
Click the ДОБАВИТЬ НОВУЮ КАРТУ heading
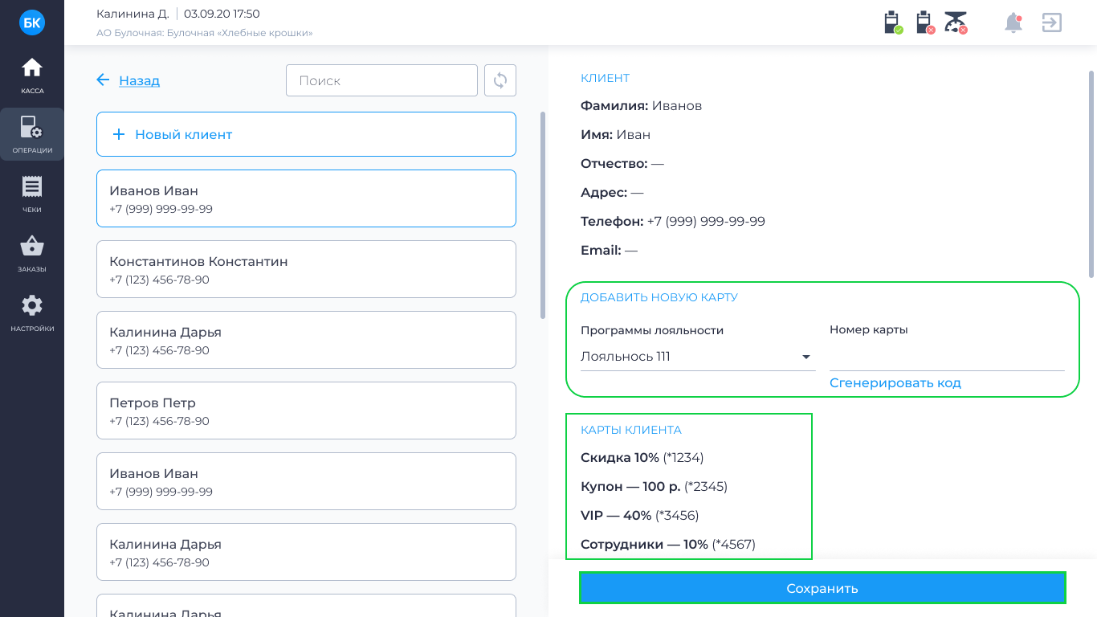click(659, 297)
